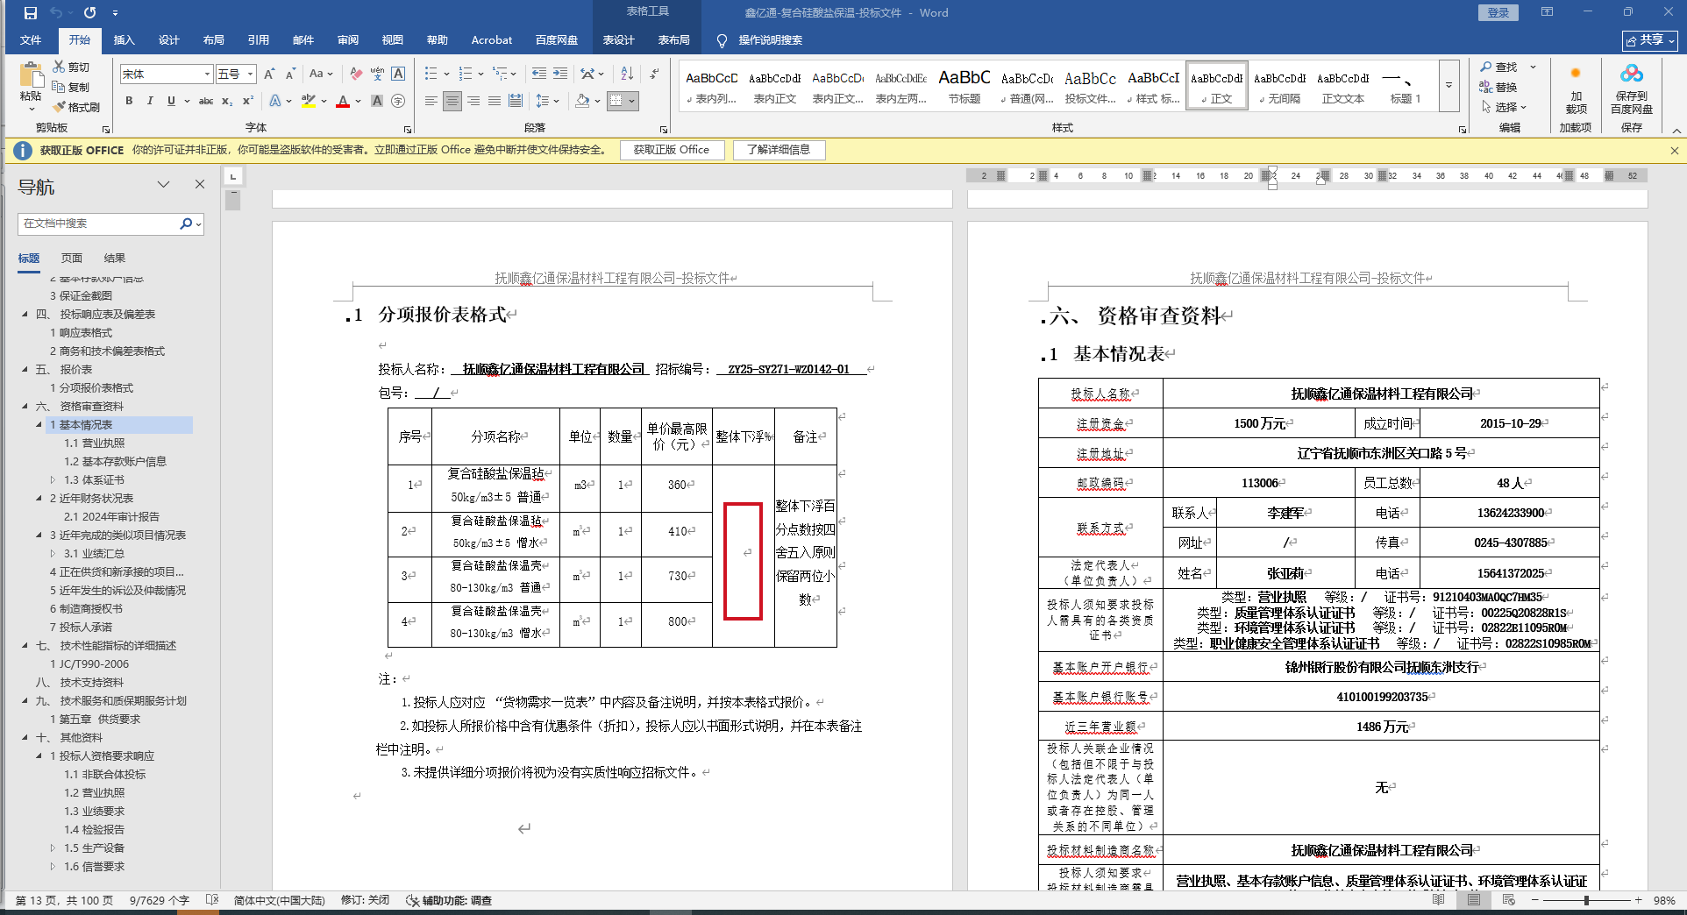
Task: Toggle center paragraph alignment
Action: (x=452, y=101)
